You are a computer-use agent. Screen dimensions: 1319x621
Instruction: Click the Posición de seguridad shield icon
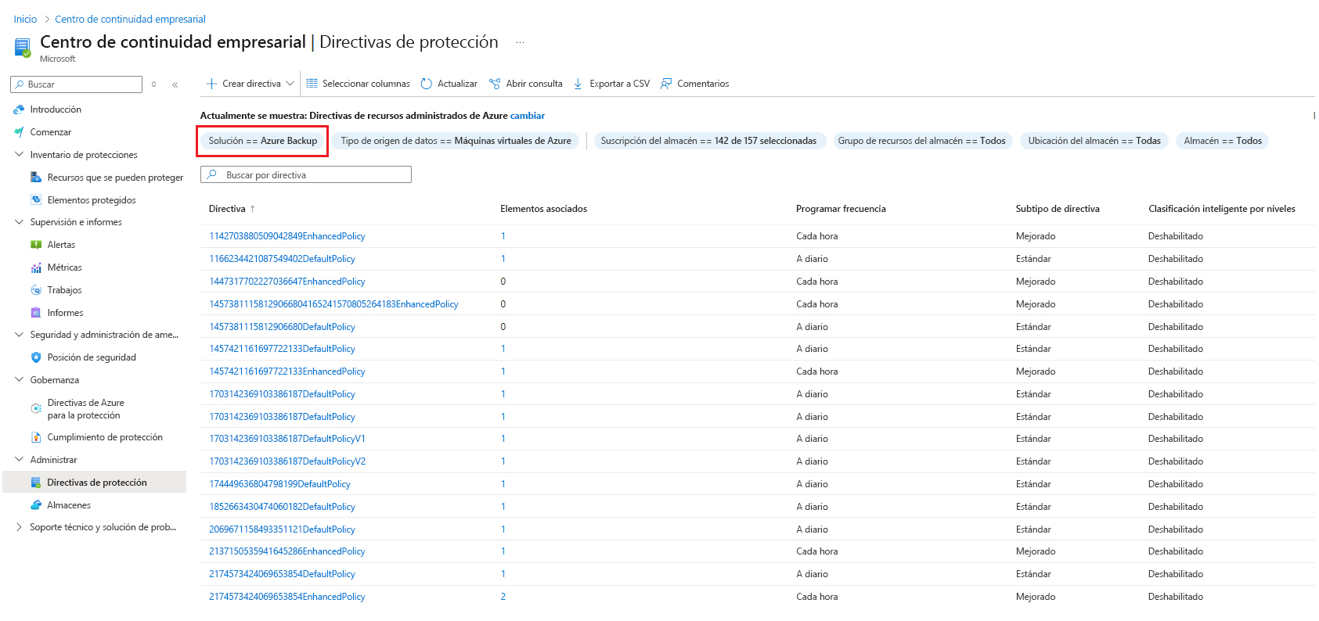[x=36, y=357]
